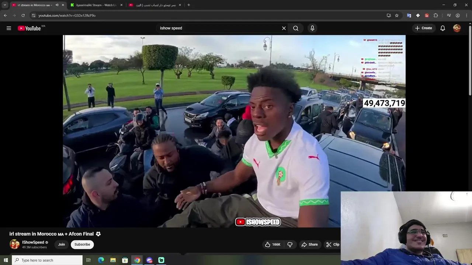Screen dimensions: 472x265
Task: Open Microsoft Store from the taskbar
Action: coord(125,260)
